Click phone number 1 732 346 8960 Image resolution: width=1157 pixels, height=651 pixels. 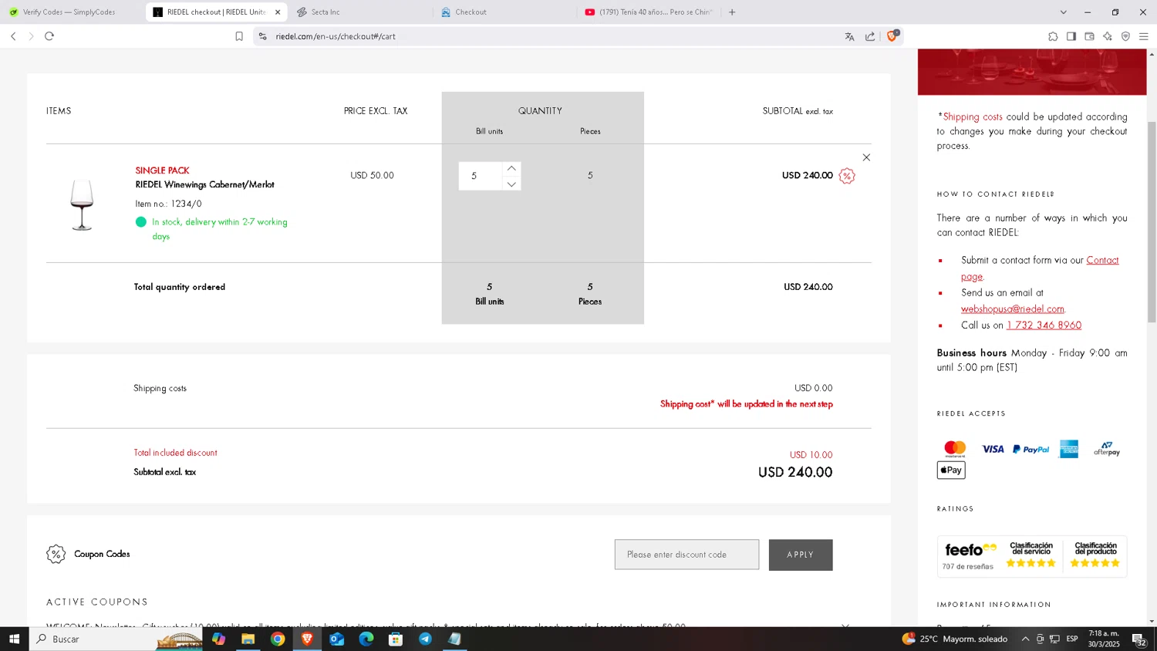[1044, 325]
